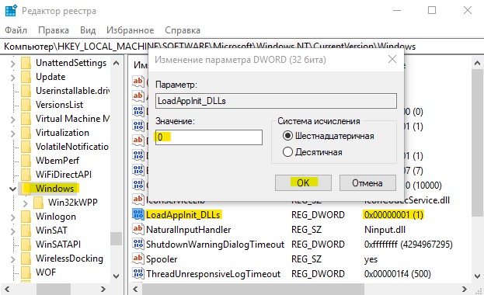Click the WinSATAPI folder icon
Screen dimensions: 484x295
coord(26,245)
